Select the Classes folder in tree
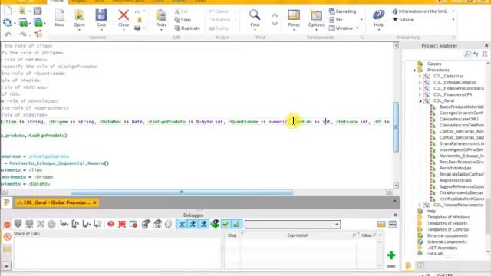Screen dimensions: 491x276 click(x=434, y=64)
